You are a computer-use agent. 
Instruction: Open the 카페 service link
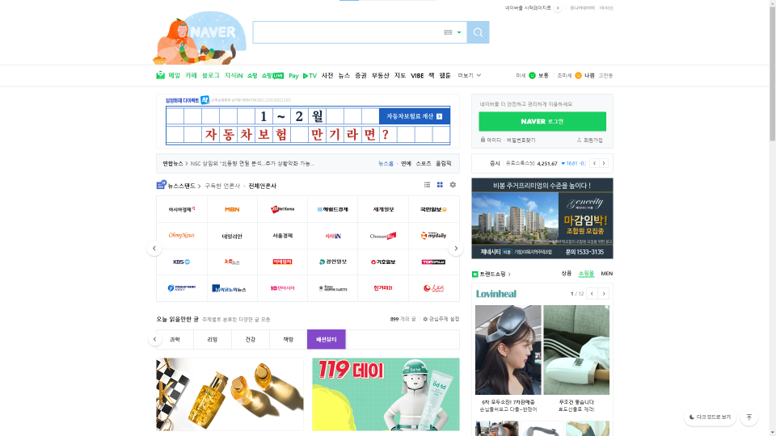click(x=191, y=76)
